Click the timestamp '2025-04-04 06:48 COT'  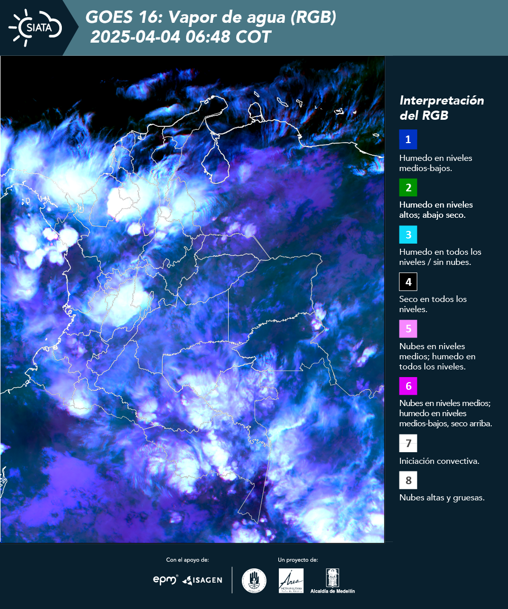[x=180, y=37]
